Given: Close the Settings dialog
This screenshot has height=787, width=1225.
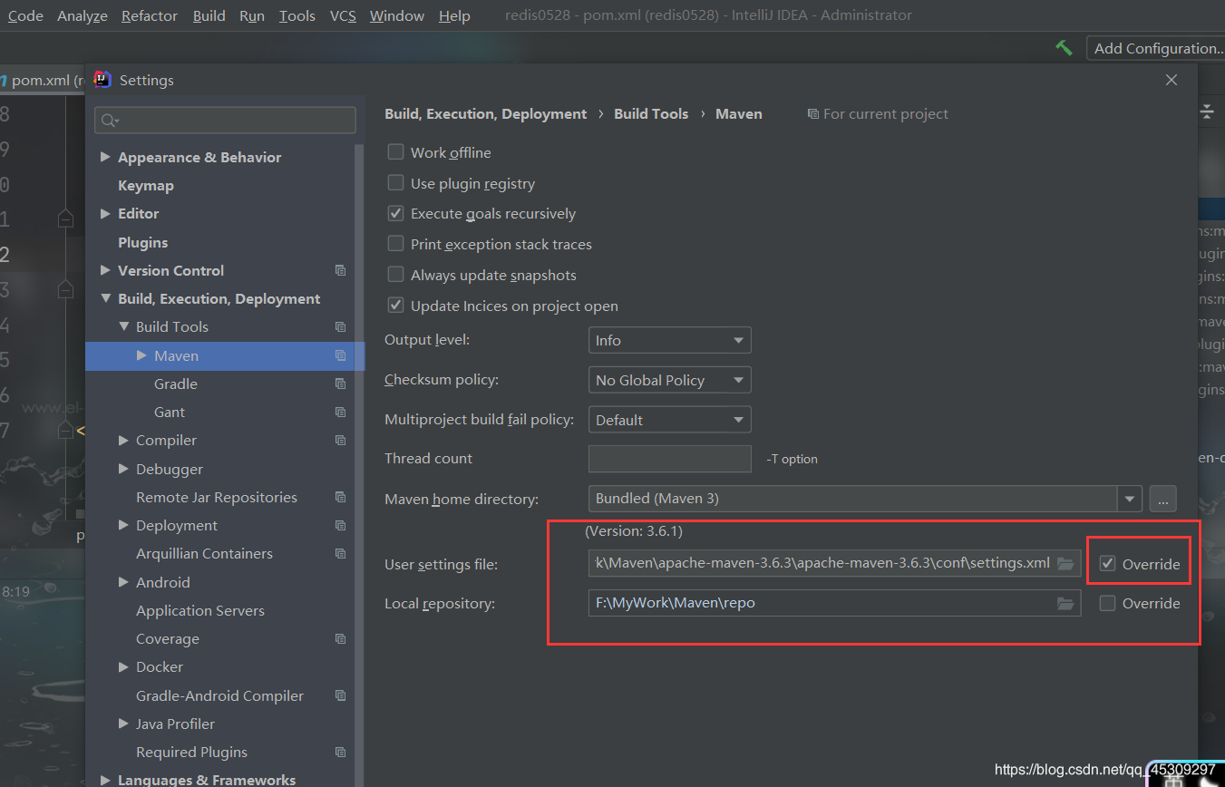Looking at the screenshot, I should point(1172,80).
